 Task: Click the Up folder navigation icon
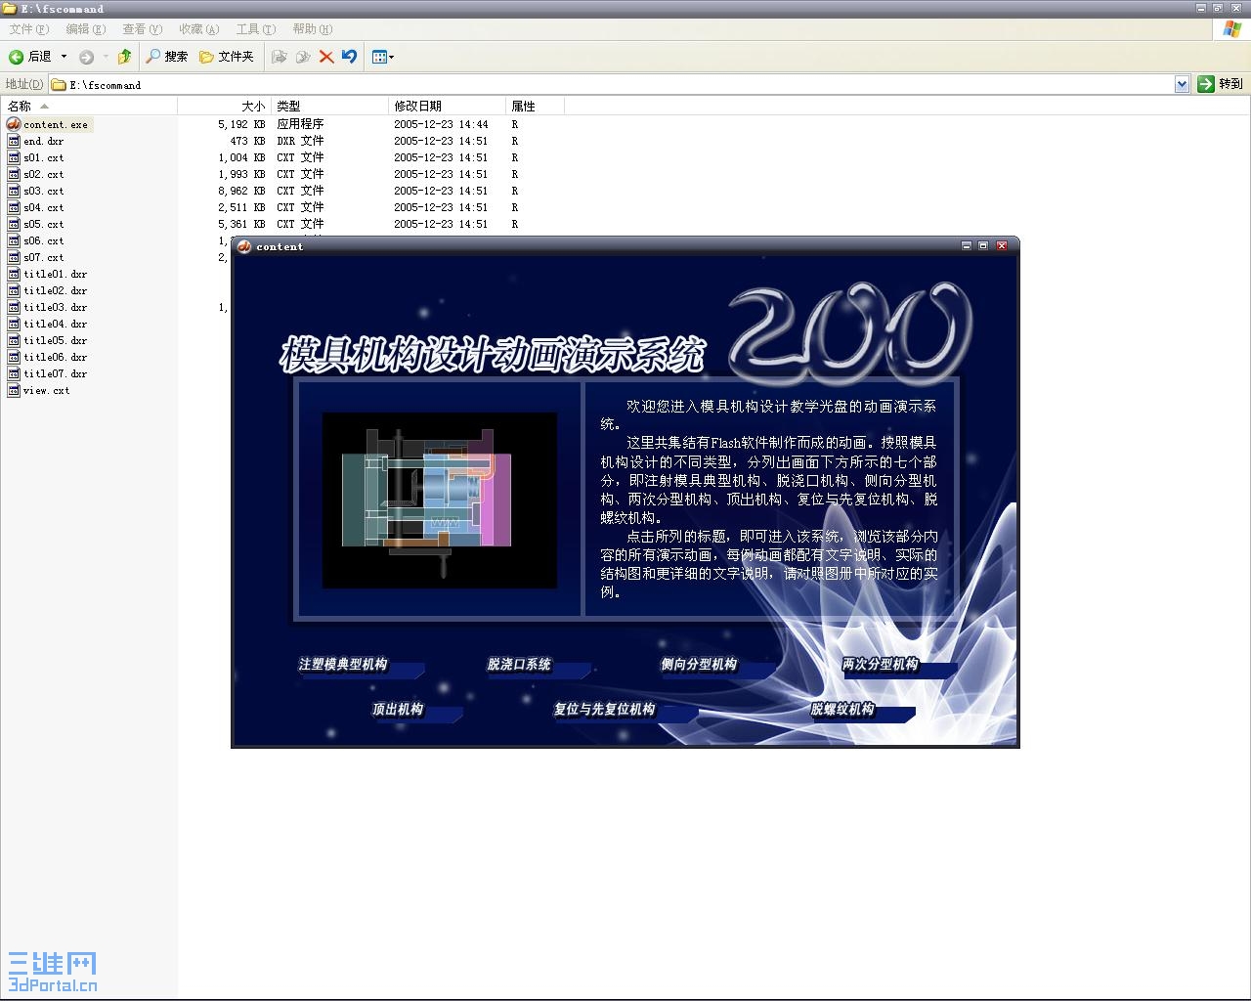123,56
